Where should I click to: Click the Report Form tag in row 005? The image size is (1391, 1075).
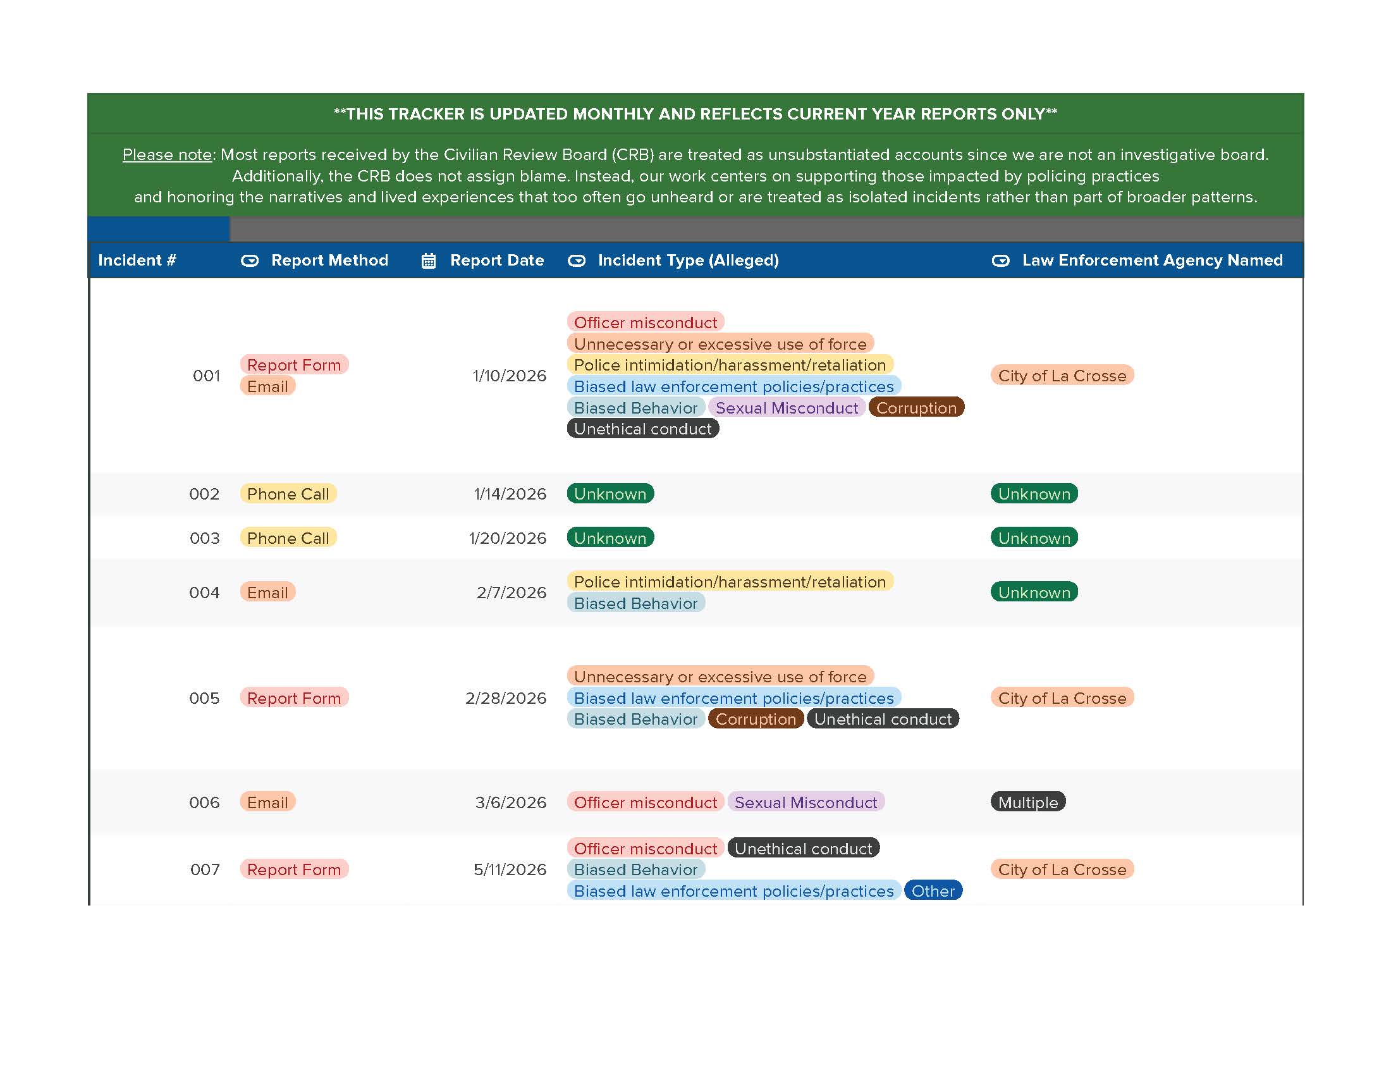point(294,698)
